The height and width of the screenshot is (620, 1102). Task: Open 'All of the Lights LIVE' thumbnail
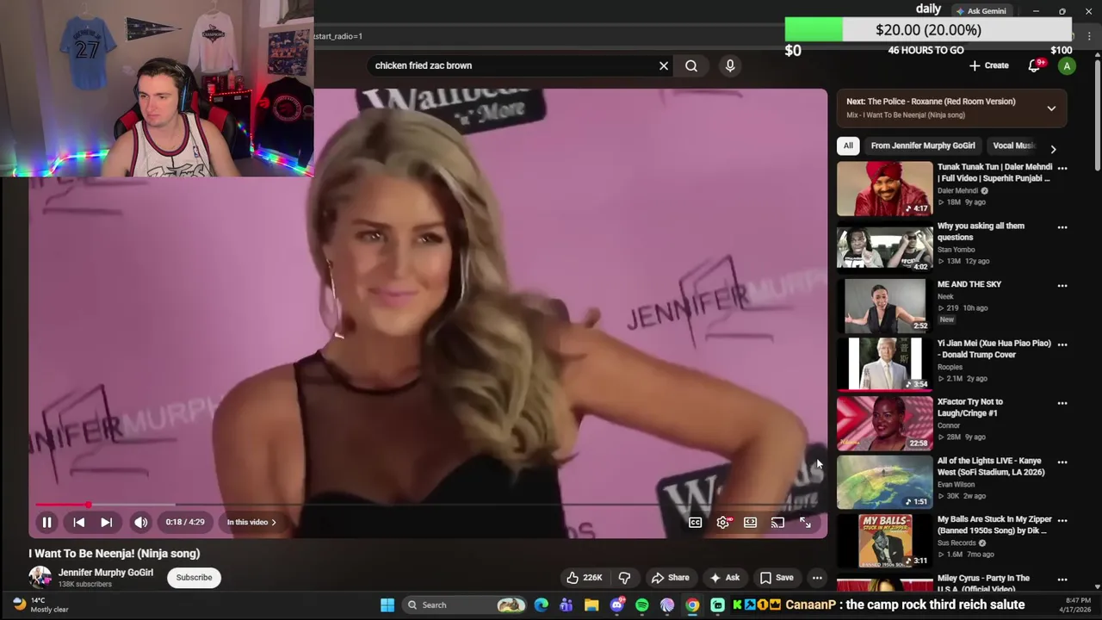885,482
